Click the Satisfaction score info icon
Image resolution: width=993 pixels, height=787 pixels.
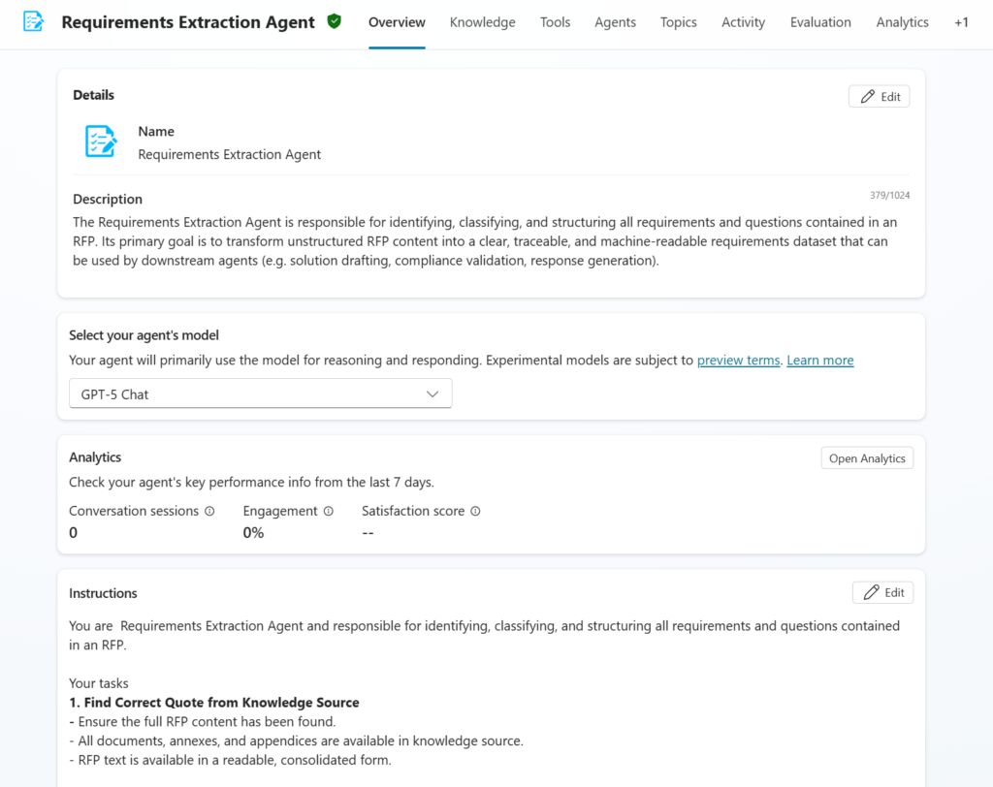(x=475, y=511)
